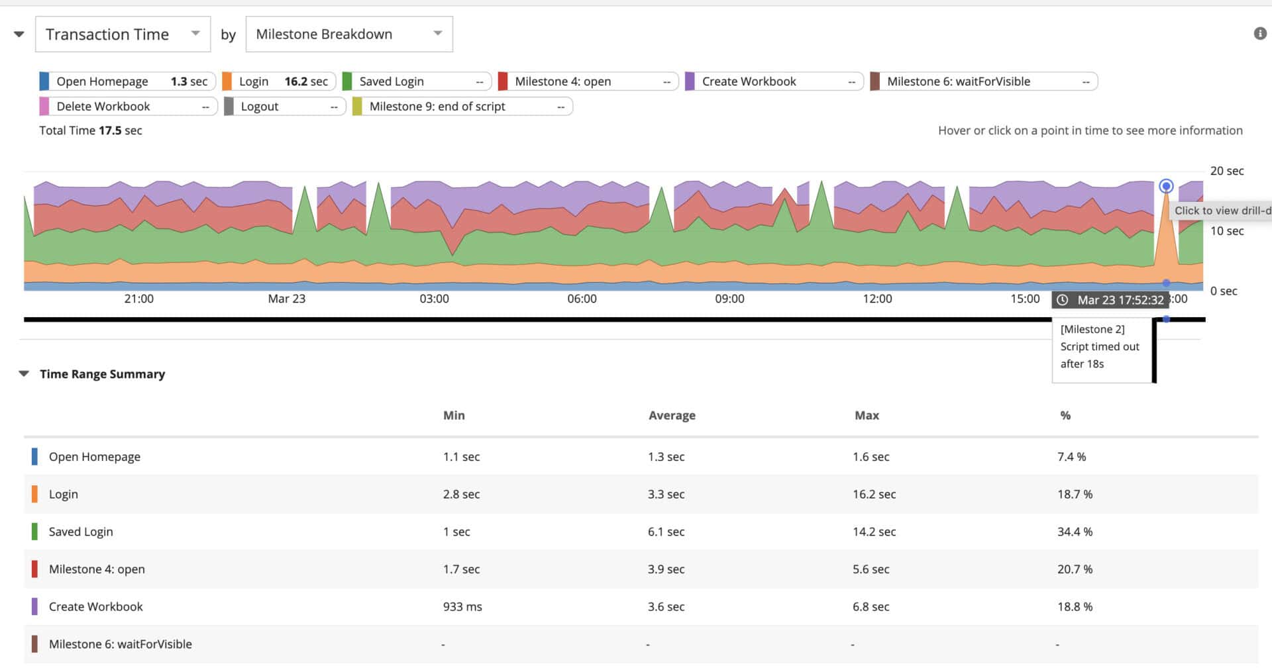The height and width of the screenshot is (668, 1272).
Task: Click the Delete Workbook pink color swatch
Action: click(x=44, y=107)
